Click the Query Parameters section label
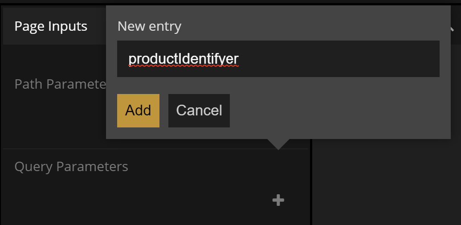The height and width of the screenshot is (225, 461). coord(71,167)
